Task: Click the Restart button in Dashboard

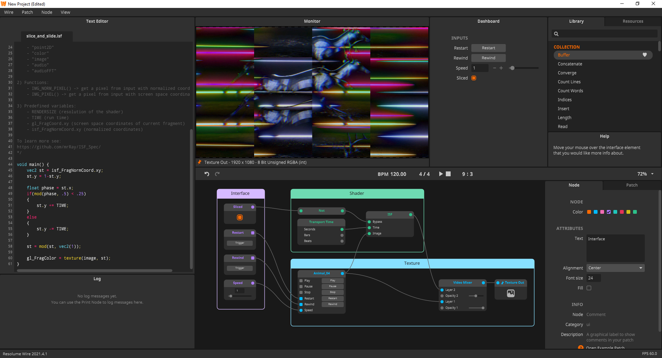Action: point(488,48)
